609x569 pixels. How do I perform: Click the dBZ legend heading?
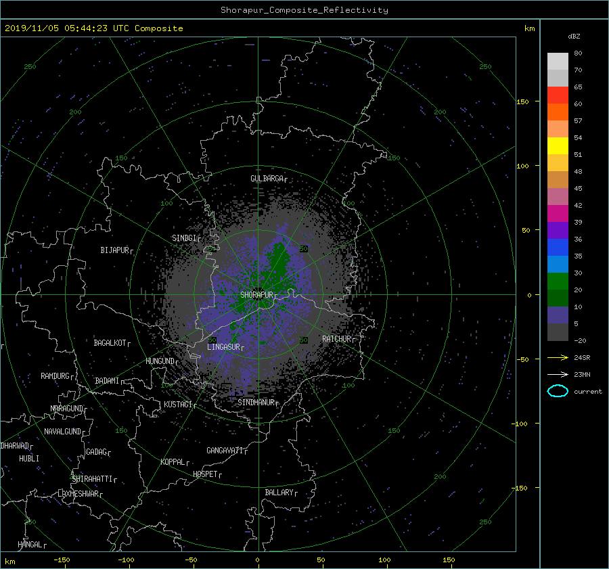[574, 37]
